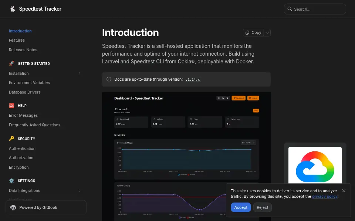The height and width of the screenshot is (221, 355).
Task: Click the SOS icon beside Help
Action: coord(11,106)
